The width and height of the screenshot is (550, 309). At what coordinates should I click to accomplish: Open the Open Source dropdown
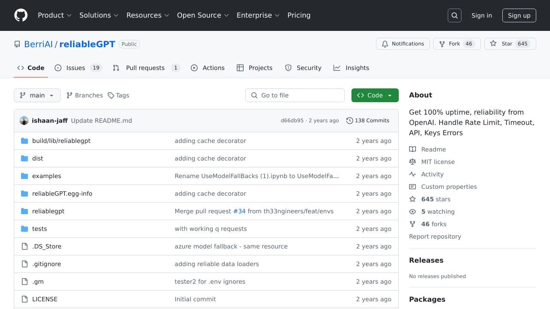pyautogui.click(x=203, y=15)
